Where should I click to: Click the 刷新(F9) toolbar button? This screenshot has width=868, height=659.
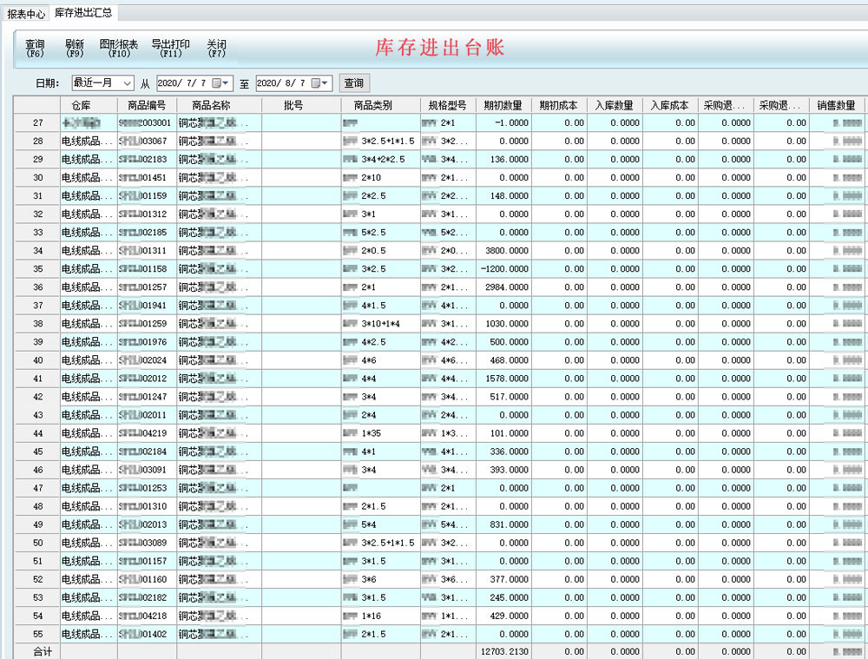pos(74,48)
